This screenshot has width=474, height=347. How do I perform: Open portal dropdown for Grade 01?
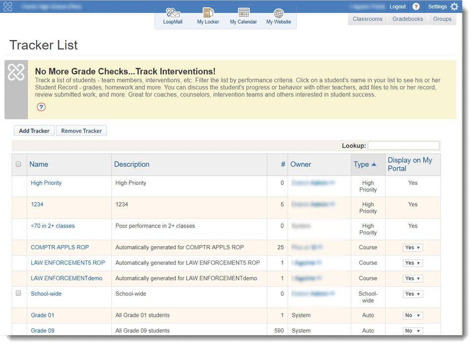click(413, 315)
